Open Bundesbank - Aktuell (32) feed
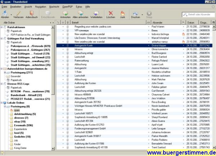 (x=26, y=95)
